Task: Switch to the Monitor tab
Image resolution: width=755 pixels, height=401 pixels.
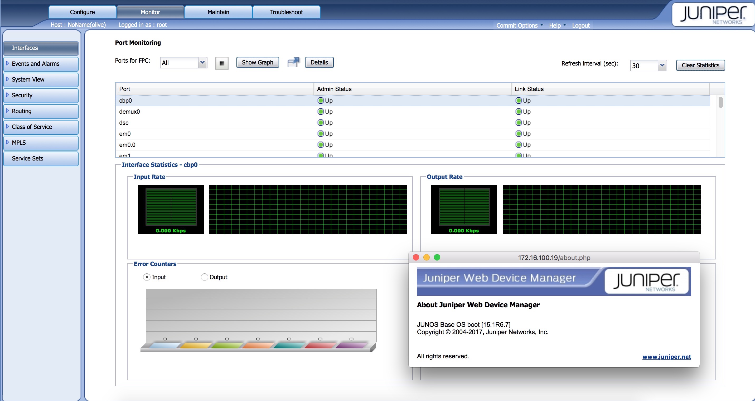Action: tap(150, 12)
